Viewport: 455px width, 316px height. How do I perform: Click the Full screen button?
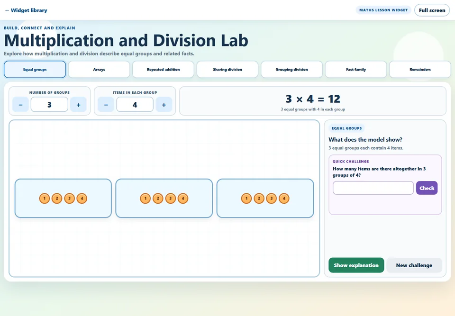tap(432, 10)
